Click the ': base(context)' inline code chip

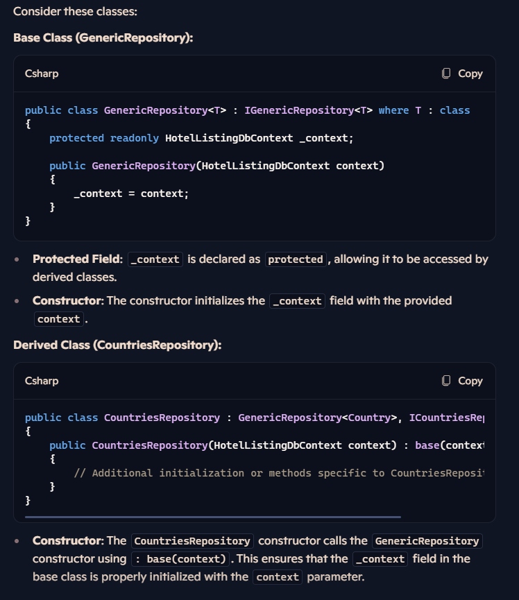pyautogui.click(x=180, y=559)
